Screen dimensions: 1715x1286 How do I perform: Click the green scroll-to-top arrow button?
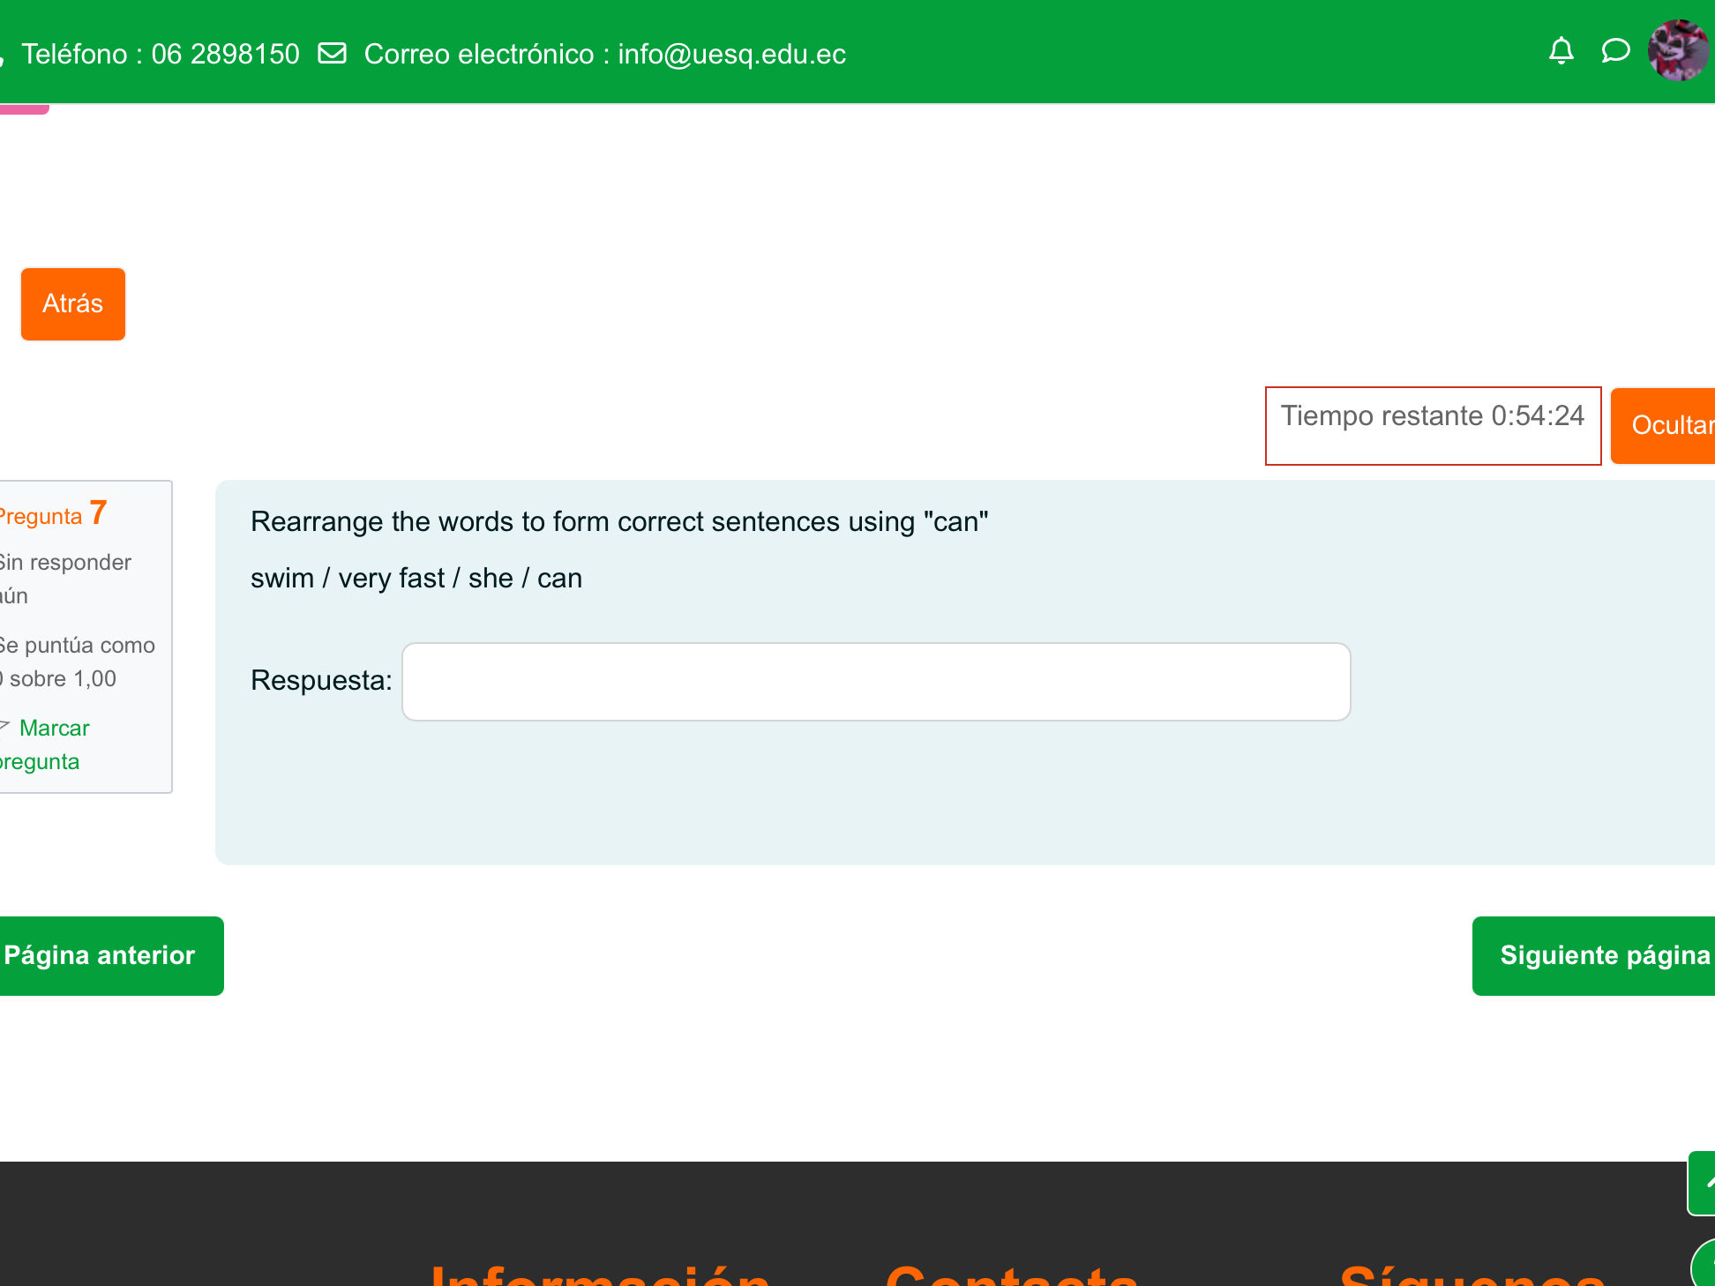point(1704,1183)
